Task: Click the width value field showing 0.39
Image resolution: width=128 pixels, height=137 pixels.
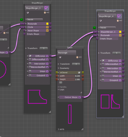Action: 77,76
